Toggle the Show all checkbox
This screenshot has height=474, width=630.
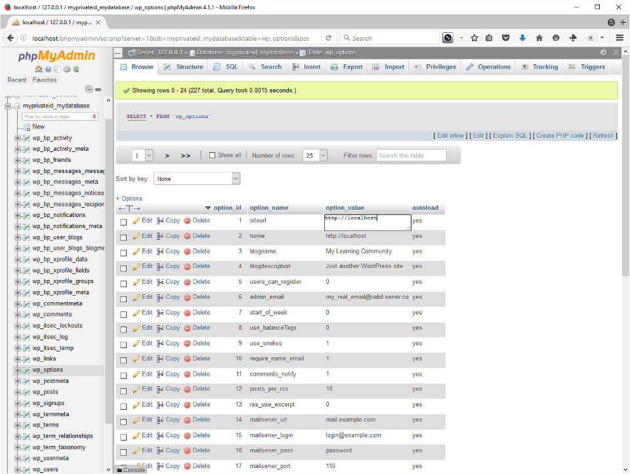click(x=212, y=155)
